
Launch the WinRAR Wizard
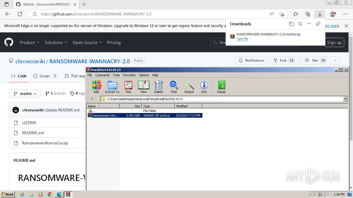pyautogui.click(x=189, y=87)
